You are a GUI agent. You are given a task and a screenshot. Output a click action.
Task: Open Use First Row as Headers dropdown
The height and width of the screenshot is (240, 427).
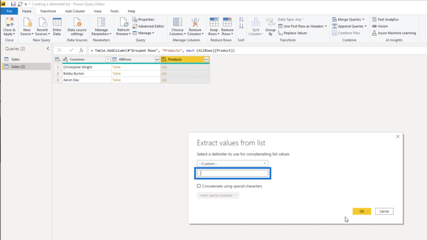[x=302, y=26]
